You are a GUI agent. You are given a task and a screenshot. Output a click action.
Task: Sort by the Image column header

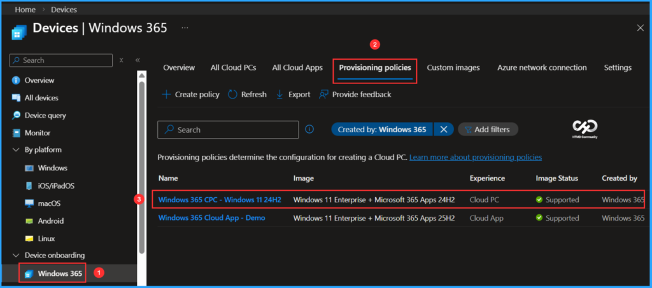click(304, 179)
